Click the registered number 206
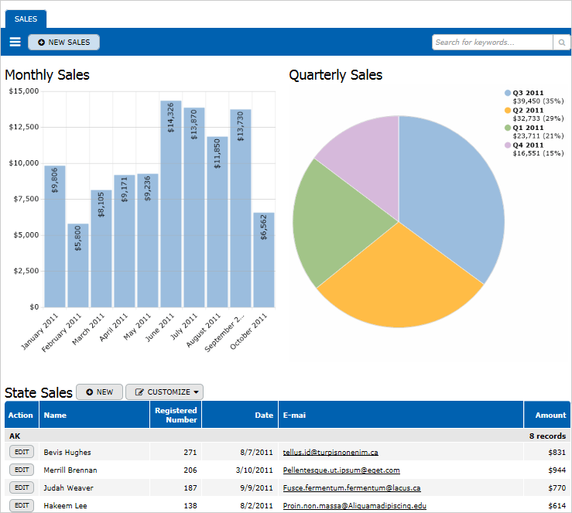This screenshot has height=513, width=572. [x=190, y=470]
